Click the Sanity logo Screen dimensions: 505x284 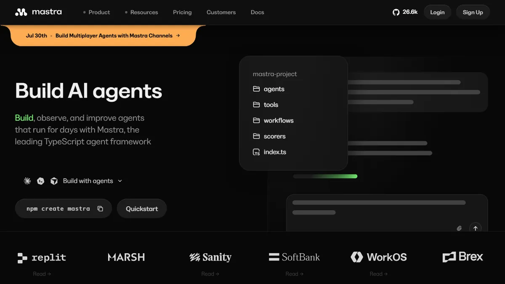[210, 257]
